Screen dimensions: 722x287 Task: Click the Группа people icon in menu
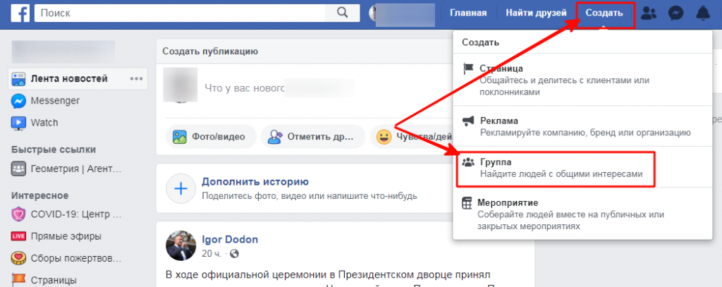(468, 162)
